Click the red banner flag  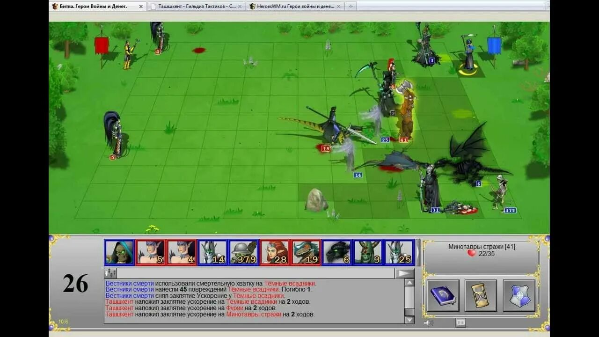pyautogui.click(x=102, y=46)
